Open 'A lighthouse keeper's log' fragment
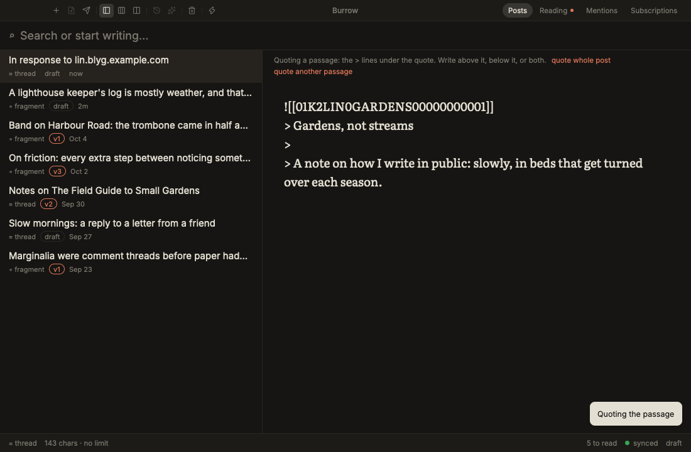 (131, 99)
